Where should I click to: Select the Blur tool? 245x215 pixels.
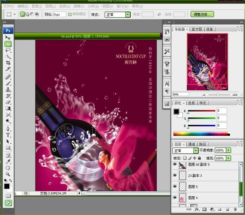pyautogui.click(x=8, y=114)
